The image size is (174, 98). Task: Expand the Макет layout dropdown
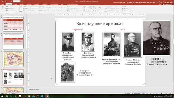26,7
